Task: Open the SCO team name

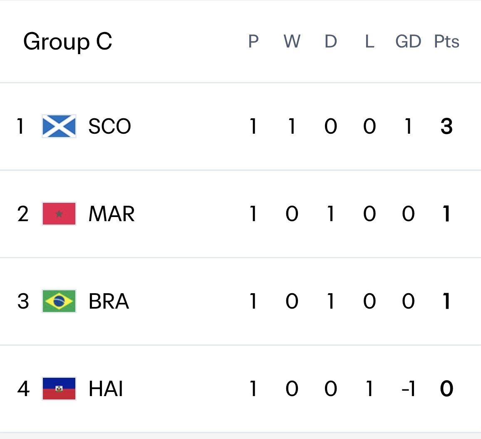Action: coord(109,126)
